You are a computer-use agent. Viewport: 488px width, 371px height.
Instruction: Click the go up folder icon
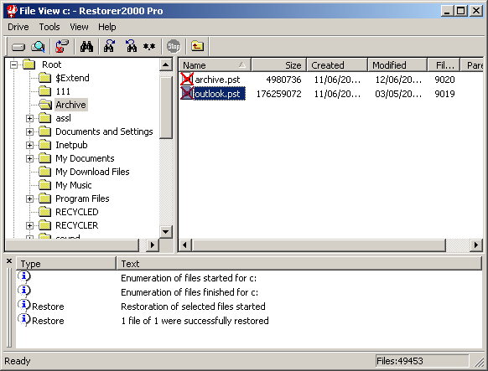click(197, 47)
